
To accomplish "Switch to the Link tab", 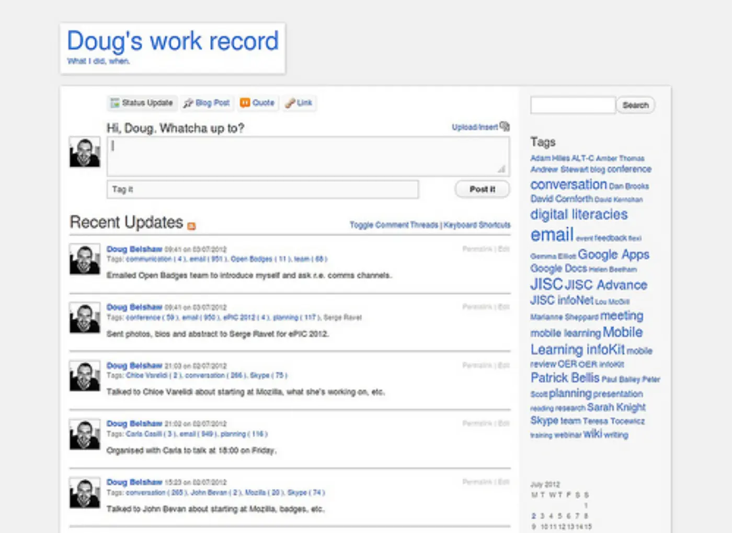I will 299,103.
